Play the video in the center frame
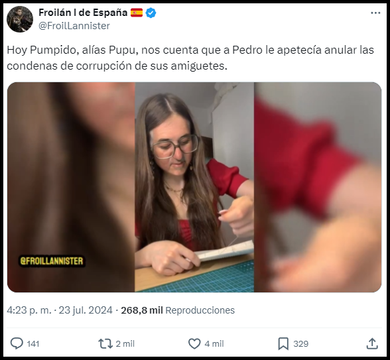 pyautogui.click(x=194, y=187)
